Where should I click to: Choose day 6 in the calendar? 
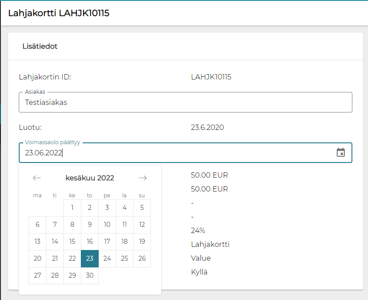[38, 225]
